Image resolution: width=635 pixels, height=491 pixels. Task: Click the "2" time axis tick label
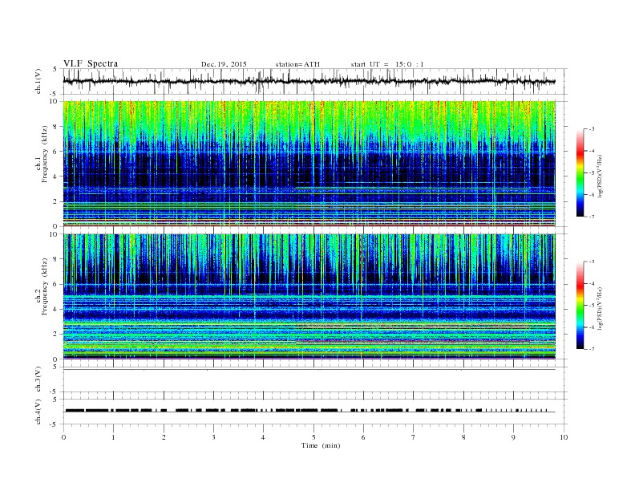pos(164,437)
